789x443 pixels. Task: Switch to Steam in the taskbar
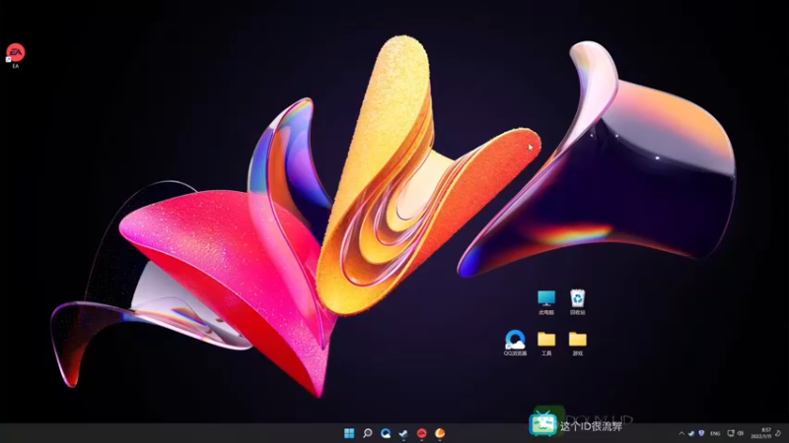click(403, 433)
